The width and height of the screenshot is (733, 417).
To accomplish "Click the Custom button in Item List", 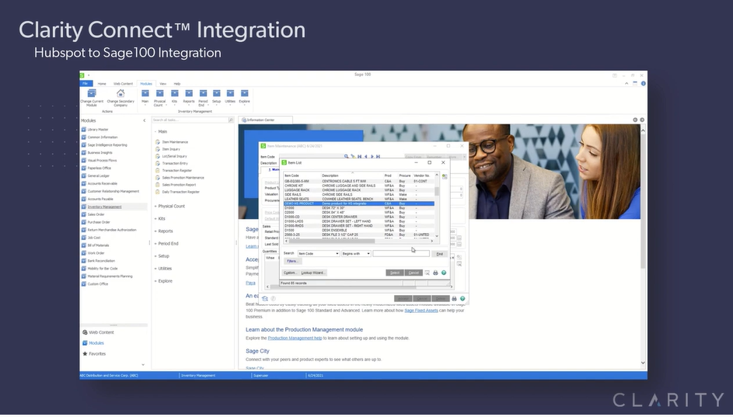I will click(x=290, y=273).
